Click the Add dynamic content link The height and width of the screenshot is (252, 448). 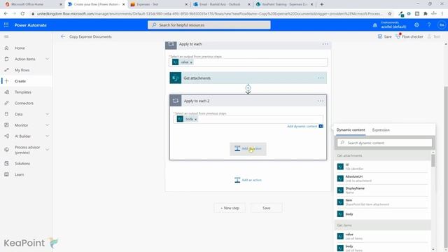(x=302, y=126)
